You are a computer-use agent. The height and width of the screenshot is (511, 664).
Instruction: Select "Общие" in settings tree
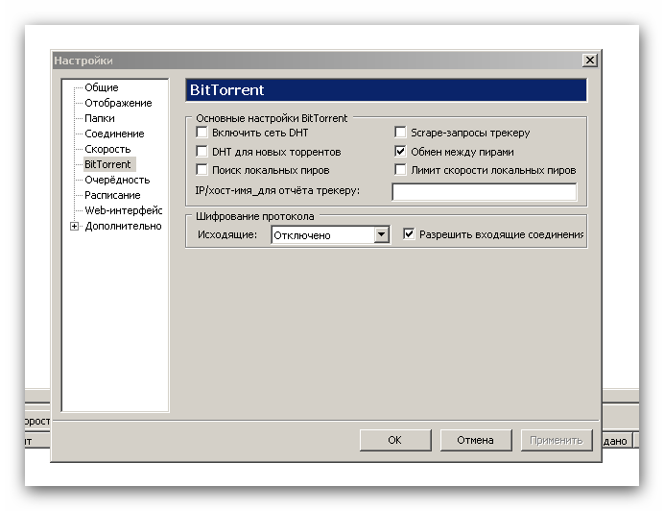tap(101, 87)
